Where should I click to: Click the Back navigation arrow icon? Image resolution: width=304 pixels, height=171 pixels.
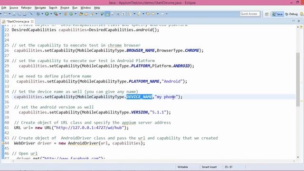pyautogui.click(x=153, y=14)
